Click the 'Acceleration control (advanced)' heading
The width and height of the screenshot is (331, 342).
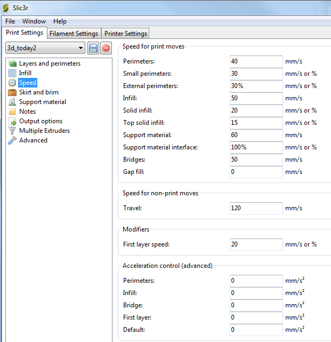pos(167,266)
